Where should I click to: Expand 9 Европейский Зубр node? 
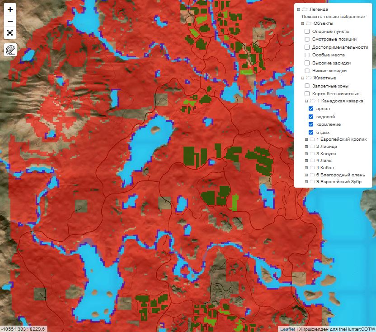coord(306,182)
